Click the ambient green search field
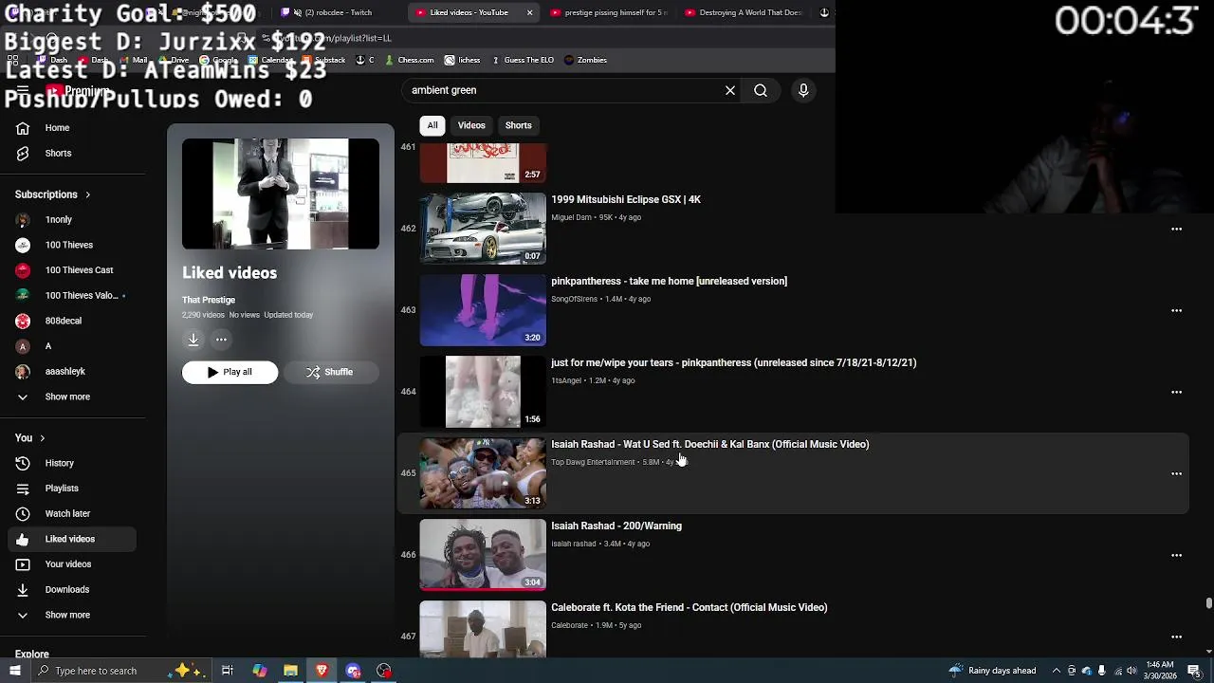Image resolution: width=1214 pixels, height=683 pixels. pos(564,90)
